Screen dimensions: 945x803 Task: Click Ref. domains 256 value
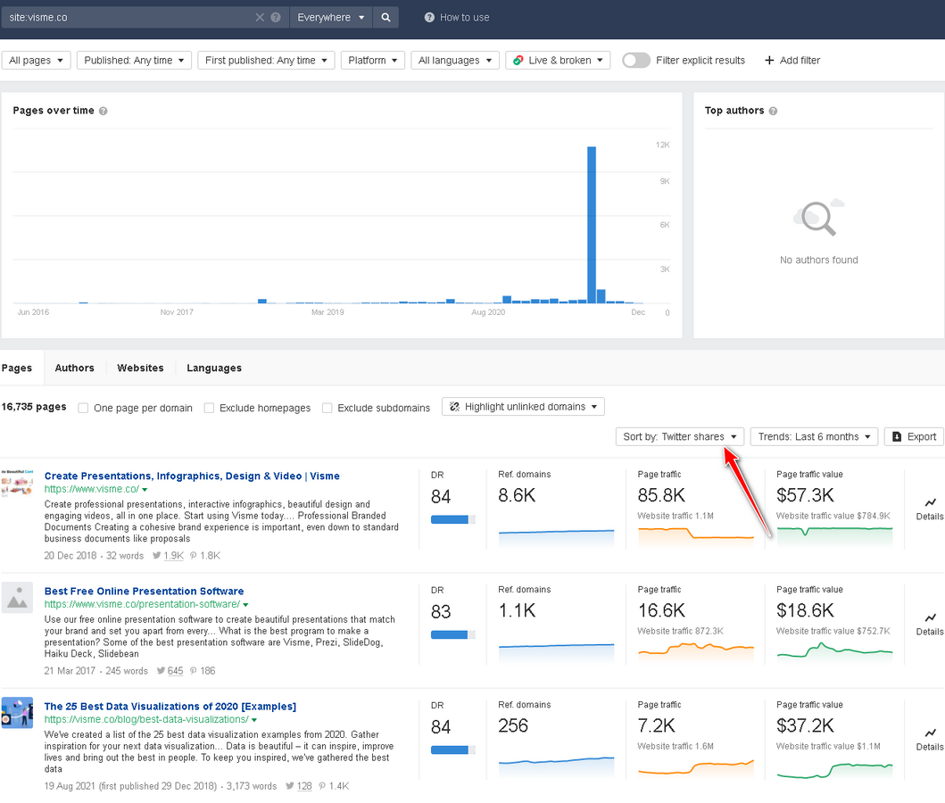513,725
